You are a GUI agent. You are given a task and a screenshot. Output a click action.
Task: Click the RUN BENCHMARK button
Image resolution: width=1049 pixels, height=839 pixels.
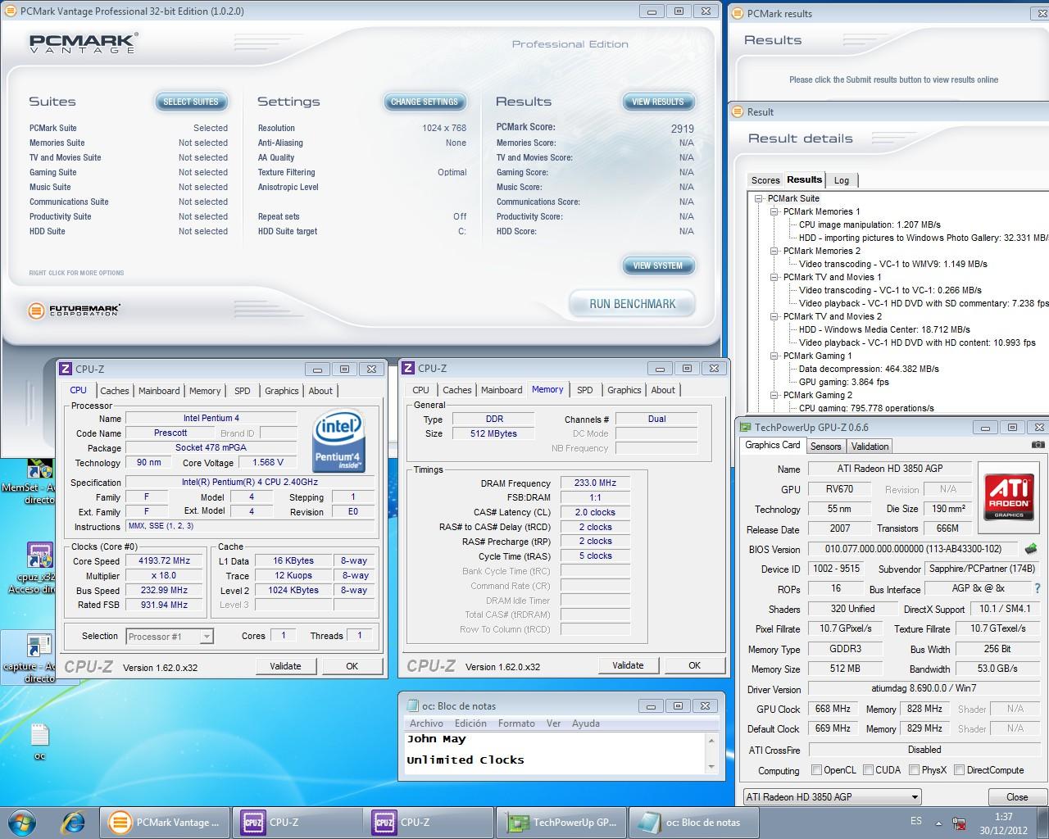coord(633,304)
